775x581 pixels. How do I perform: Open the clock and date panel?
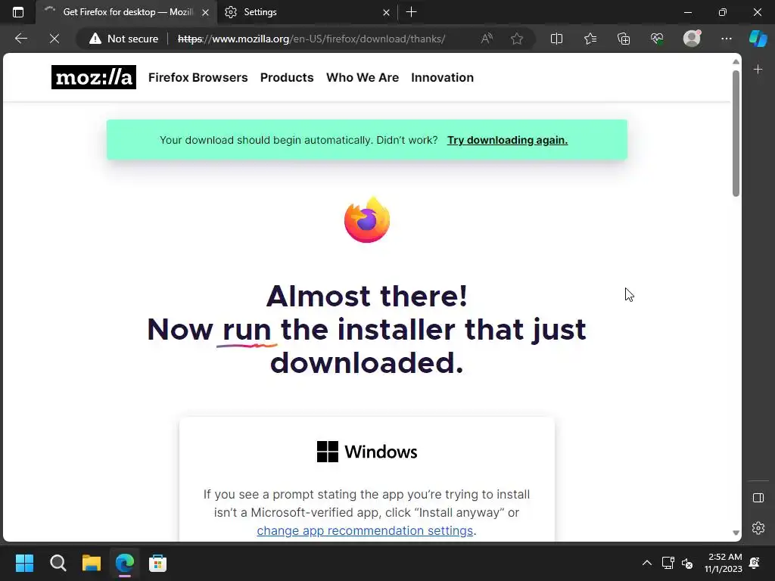click(x=724, y=563)
